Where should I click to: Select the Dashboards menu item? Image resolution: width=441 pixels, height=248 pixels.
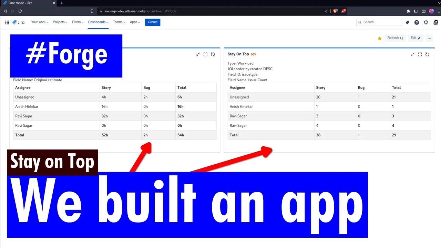[x=98, y=22]
